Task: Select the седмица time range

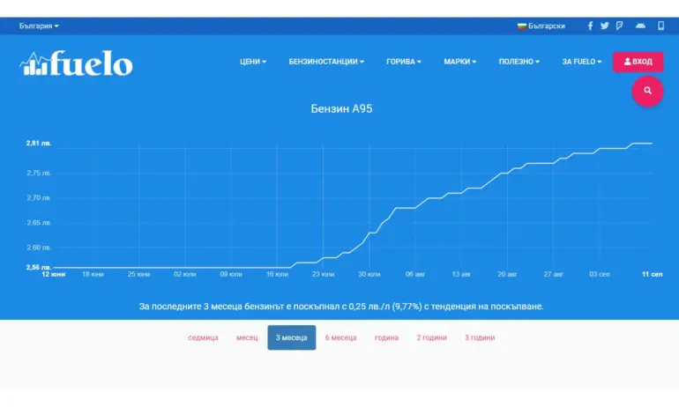Action: point(203,337)
